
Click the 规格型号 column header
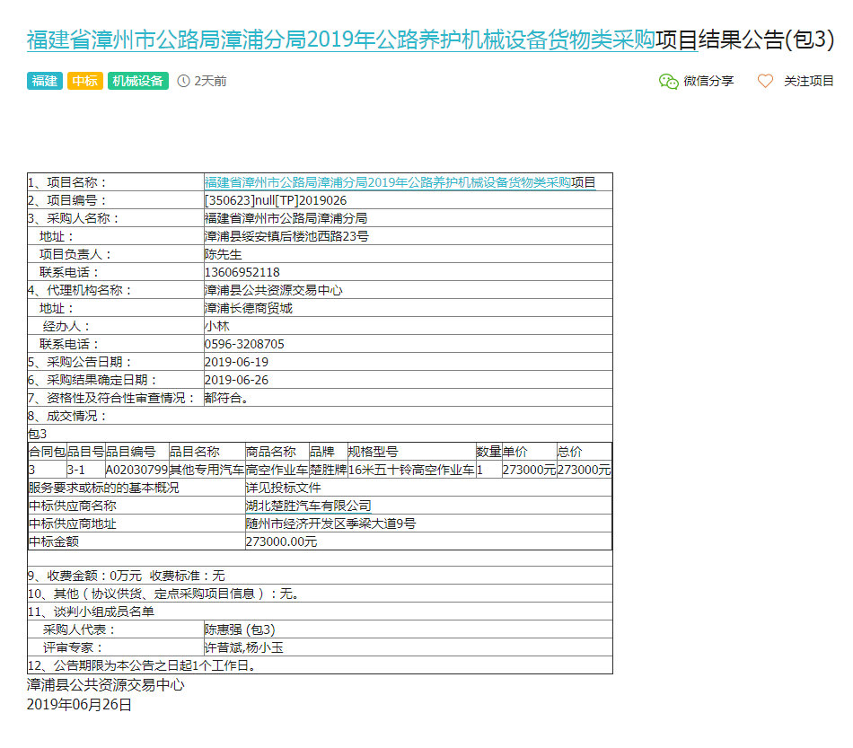(x=373, y=452)
